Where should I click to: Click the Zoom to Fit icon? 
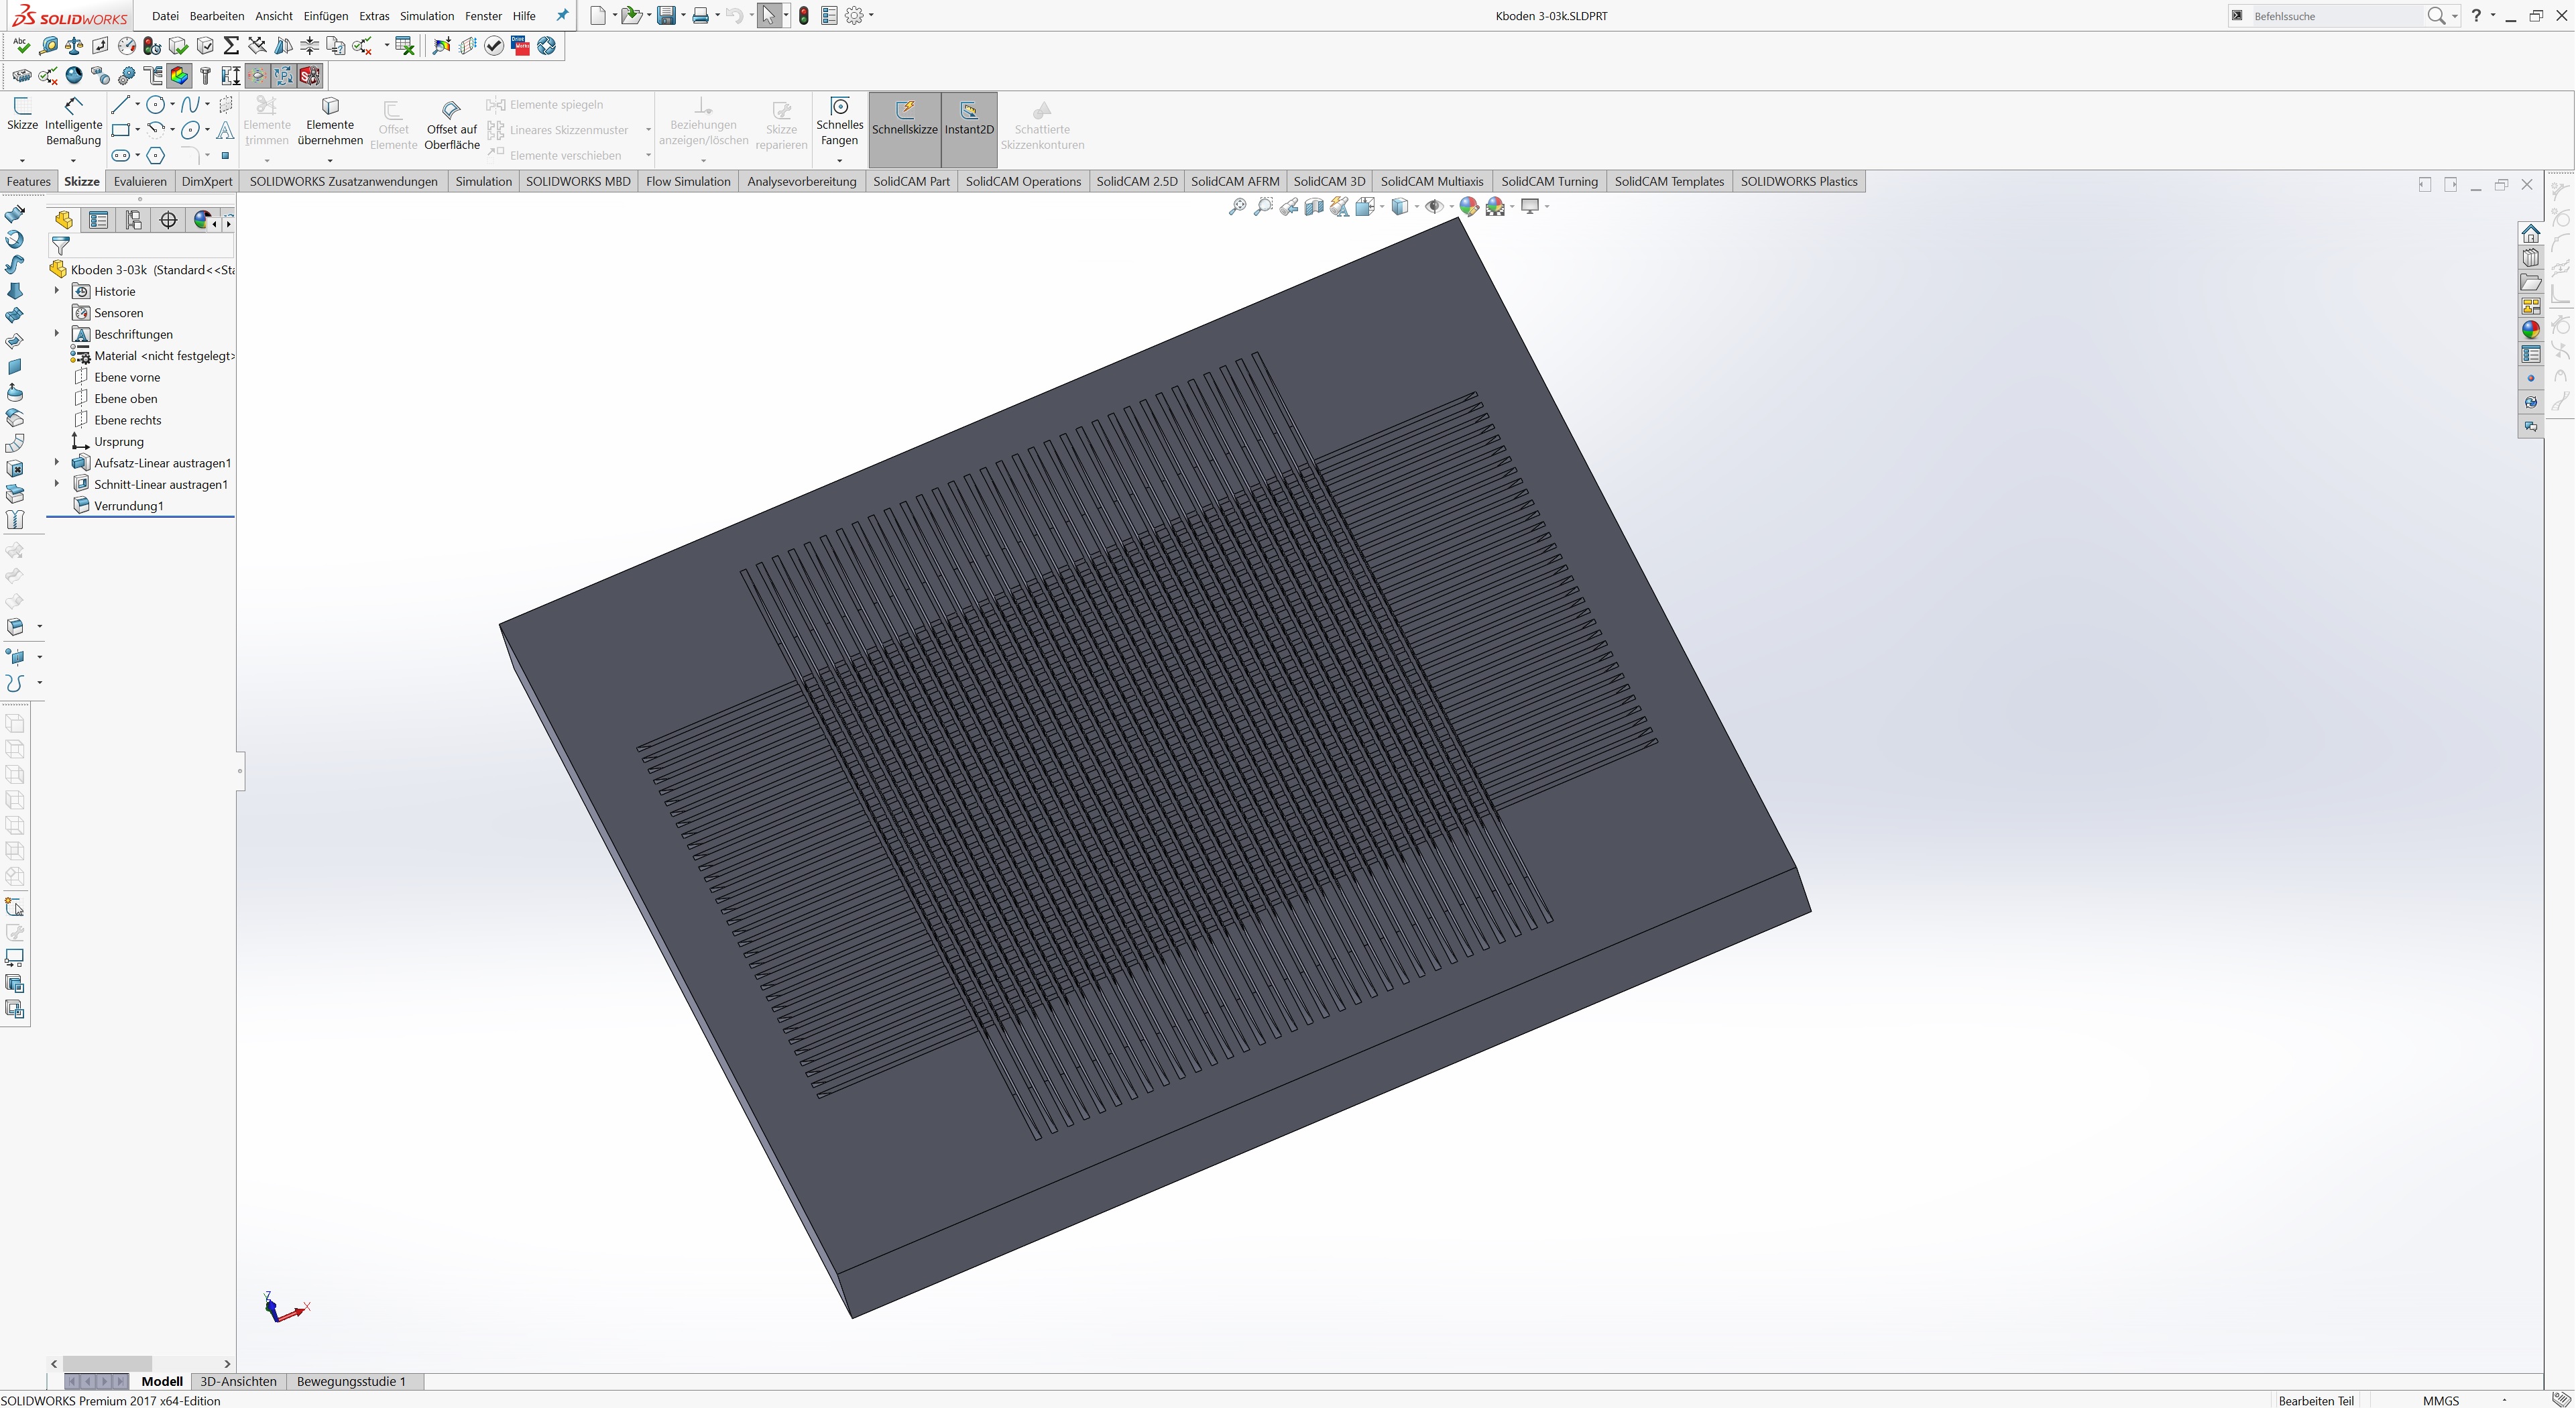1237,207
